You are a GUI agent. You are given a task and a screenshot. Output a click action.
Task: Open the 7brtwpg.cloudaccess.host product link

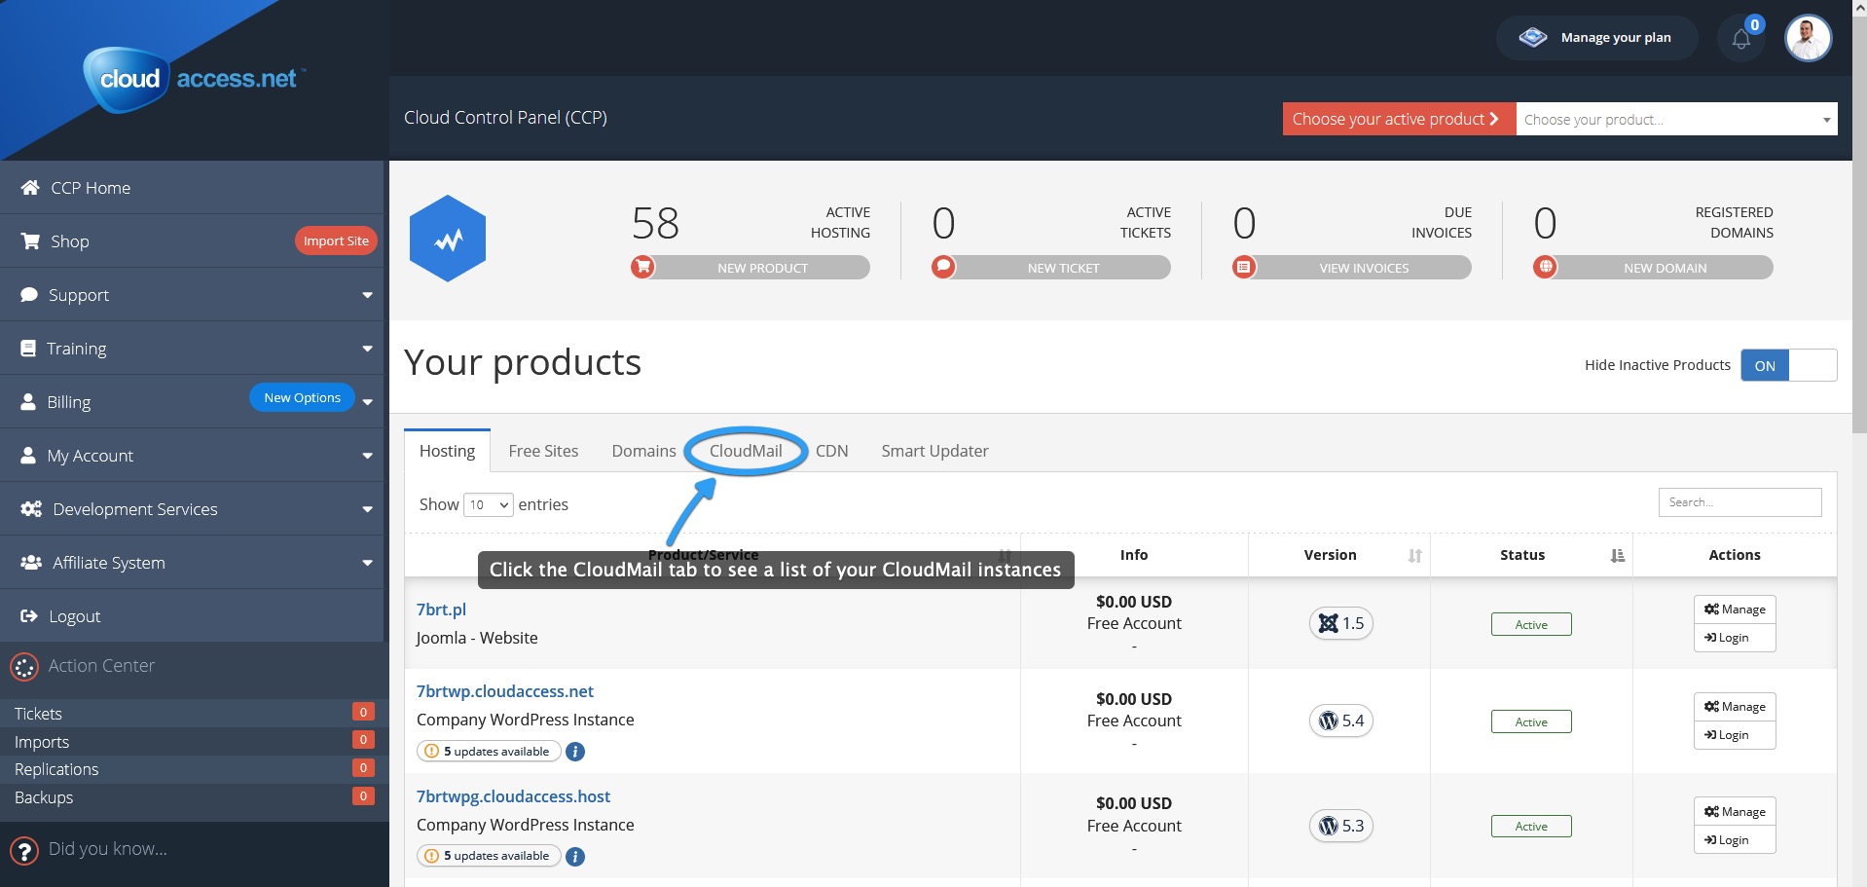[513, 796]
